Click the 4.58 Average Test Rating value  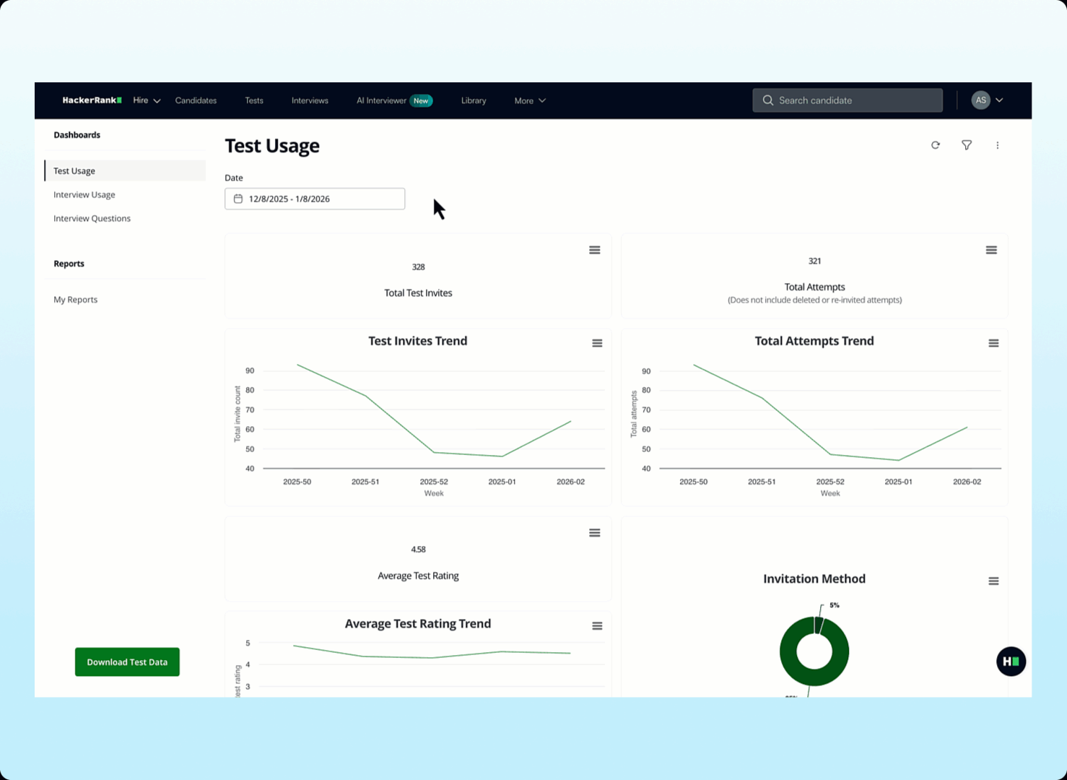click(x=418, y=550)
